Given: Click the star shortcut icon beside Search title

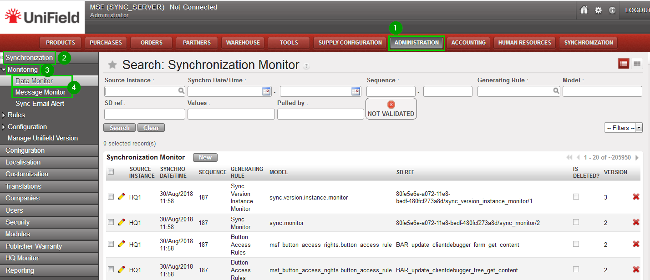Looking at the screenshot, I should [x=112, y=65].
